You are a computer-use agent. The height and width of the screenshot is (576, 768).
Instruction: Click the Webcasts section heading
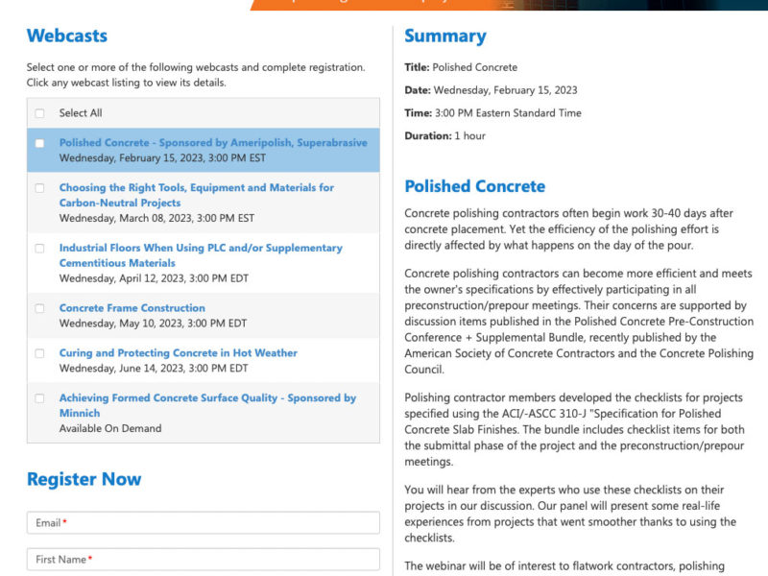point(66,36)
